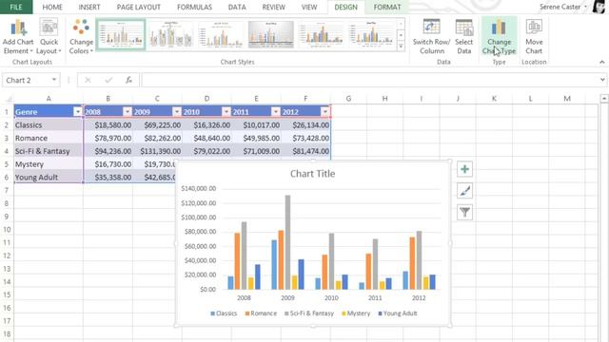Select the sixth chart style thumbnail

(x=371, y=35)
